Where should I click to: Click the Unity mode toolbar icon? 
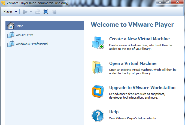coord(54,12)
